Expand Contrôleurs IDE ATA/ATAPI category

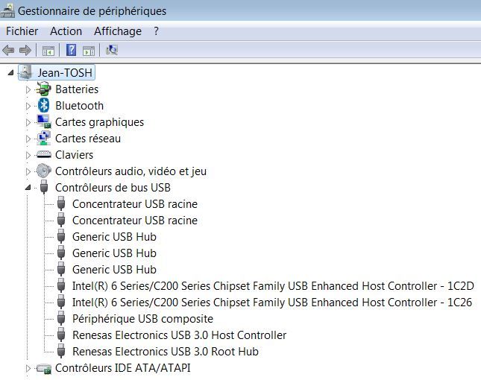pos(28,368)
